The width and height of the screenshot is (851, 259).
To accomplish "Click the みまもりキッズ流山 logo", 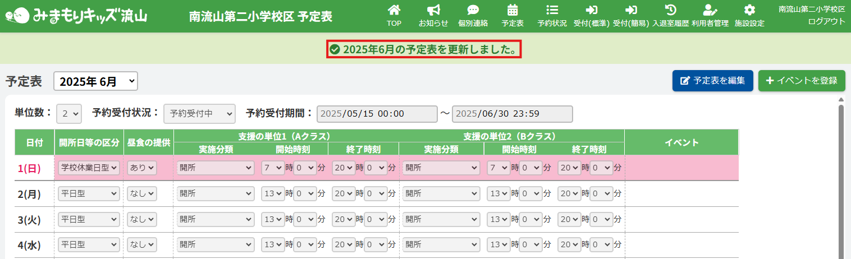I will coord(76,16).
